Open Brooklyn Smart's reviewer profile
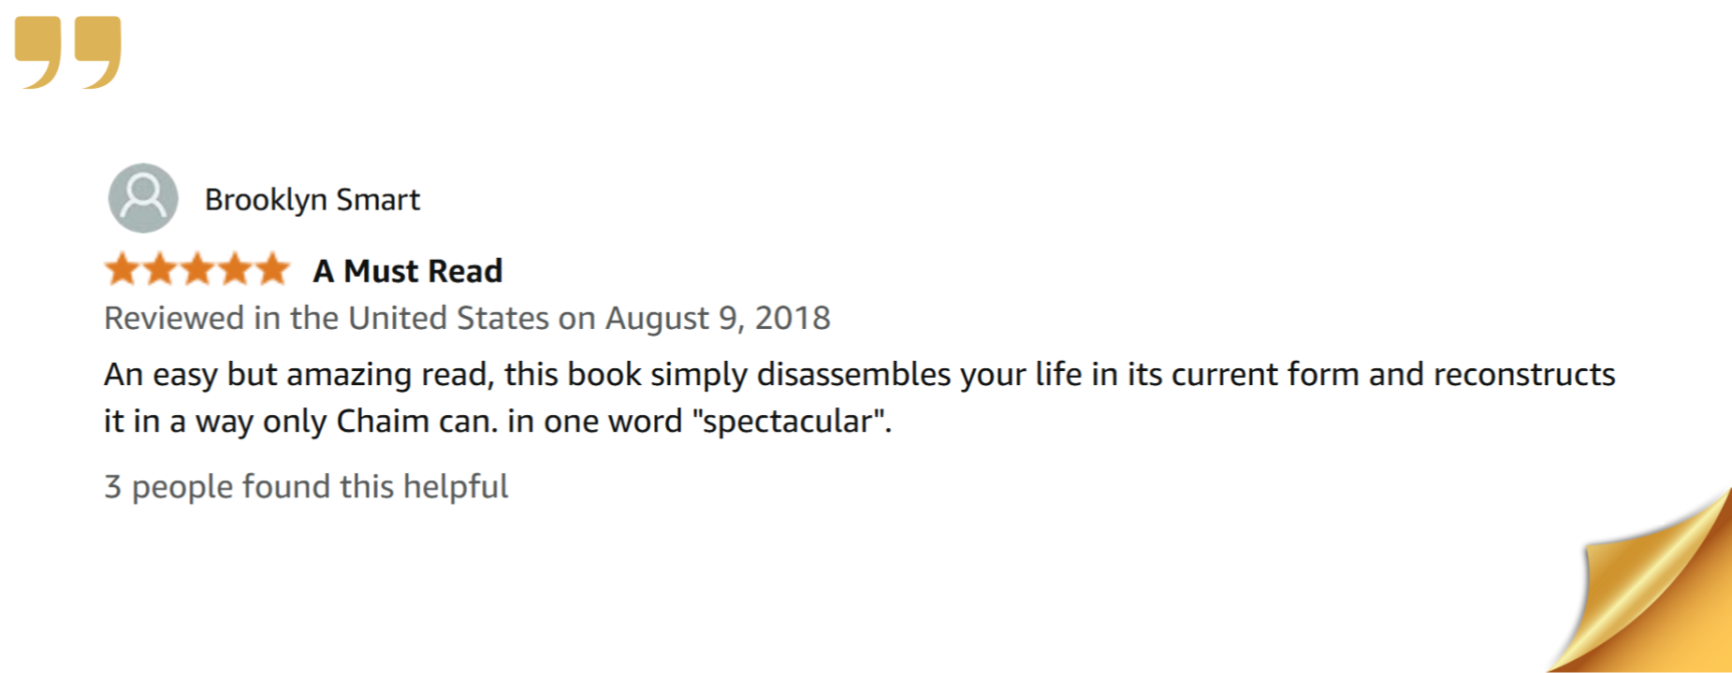The height and width of the screenshot is (673, 1732). pos(312,200)
